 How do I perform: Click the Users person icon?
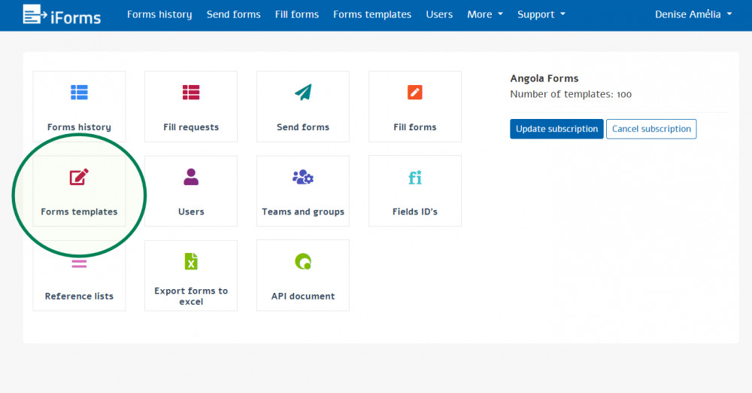pos(191,177)
